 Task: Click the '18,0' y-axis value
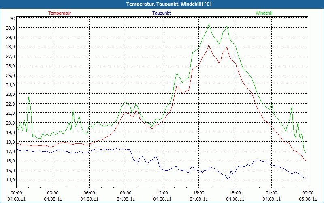[x=11, y=142]
